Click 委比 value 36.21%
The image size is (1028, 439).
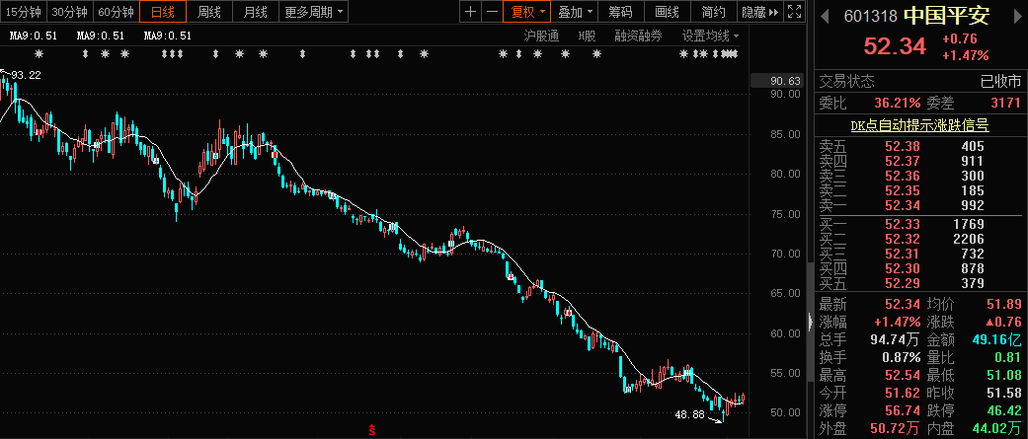point(897,103)
